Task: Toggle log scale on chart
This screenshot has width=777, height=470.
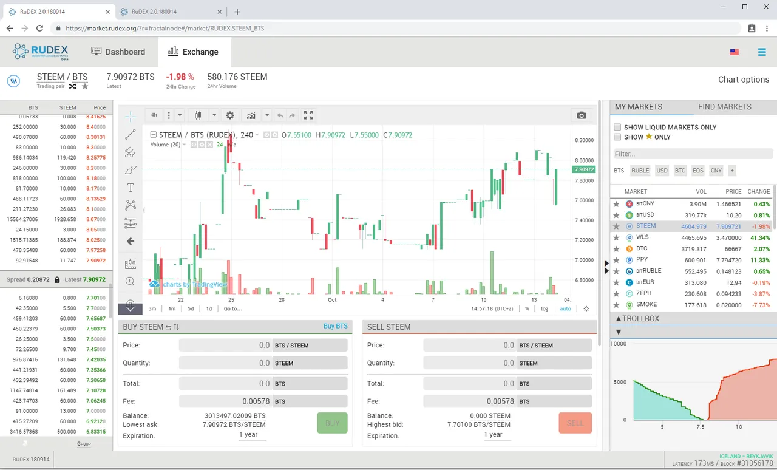Action: pos(545,308)
